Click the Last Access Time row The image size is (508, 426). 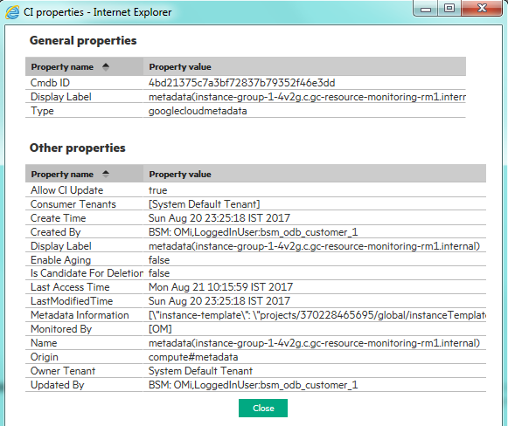[x=255, y=287]
